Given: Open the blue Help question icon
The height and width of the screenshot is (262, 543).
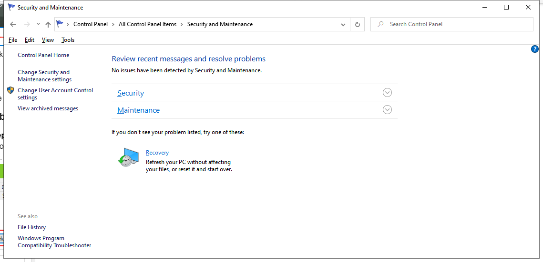Looking at the screenshot, I should (534, 49).
